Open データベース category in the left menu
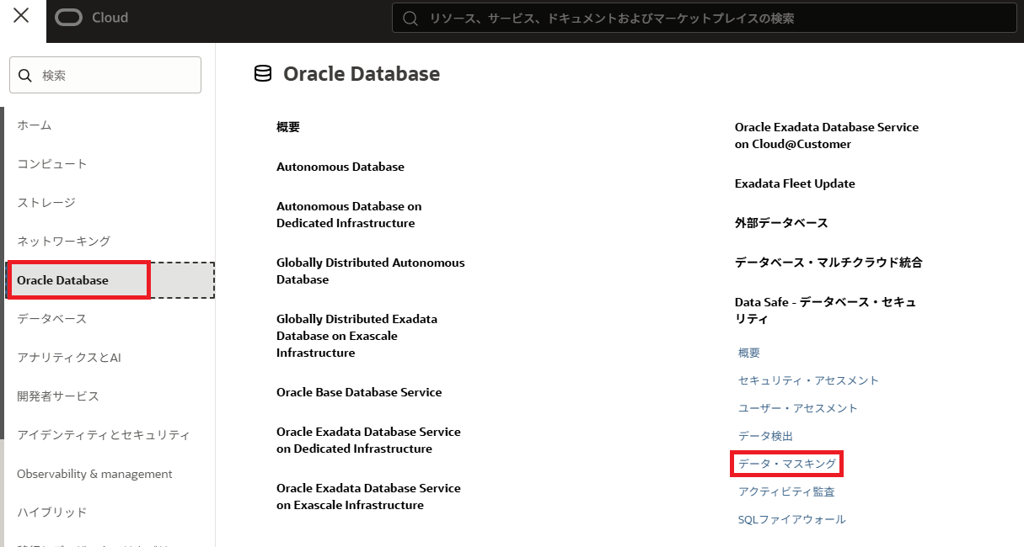 [52, 319]
